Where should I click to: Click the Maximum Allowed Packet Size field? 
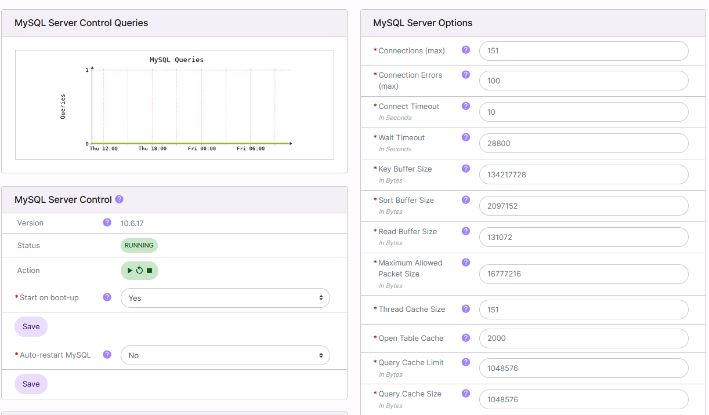pyautogui.click(x=584, y=274)
